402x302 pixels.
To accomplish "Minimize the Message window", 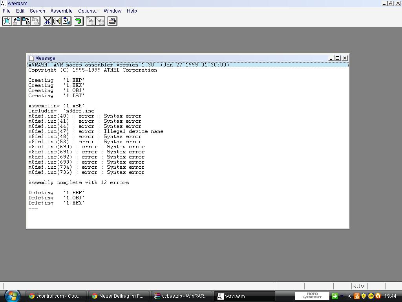I will pos(331,58).
